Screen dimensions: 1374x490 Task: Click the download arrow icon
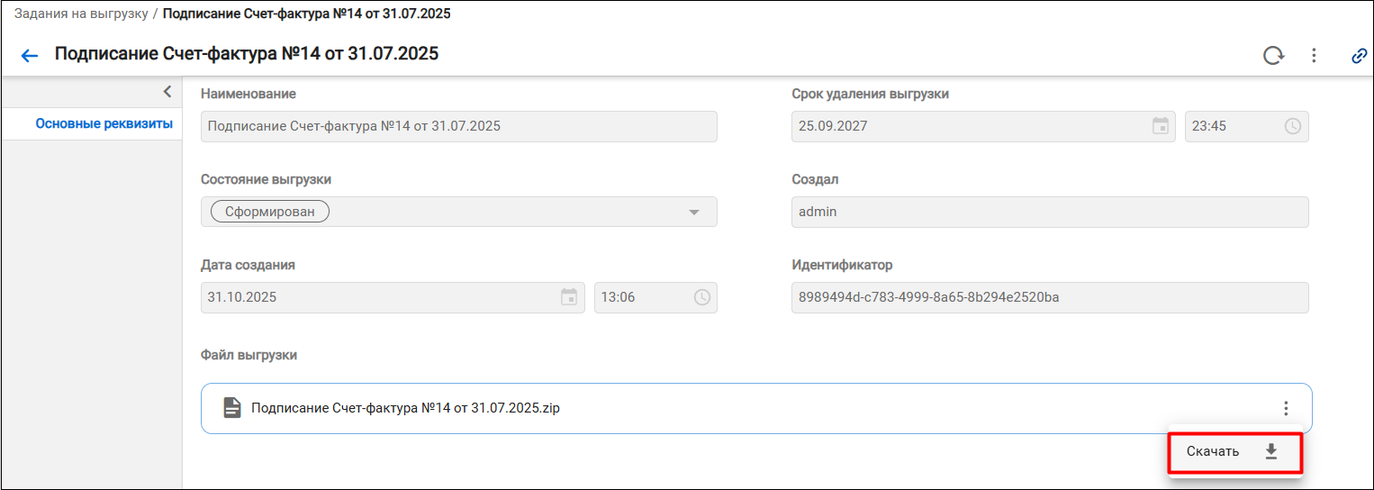click(1271, 451)
